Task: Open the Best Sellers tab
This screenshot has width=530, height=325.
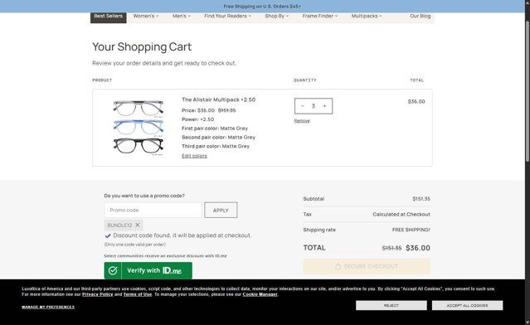Action: (109, 17)
